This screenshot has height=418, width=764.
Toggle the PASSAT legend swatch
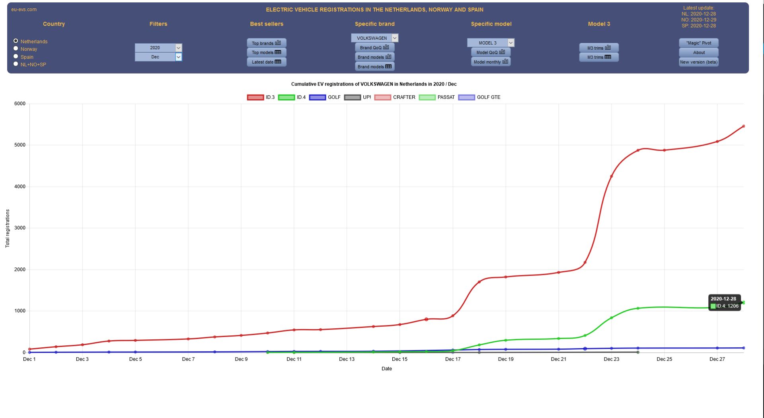pos(427,97)
